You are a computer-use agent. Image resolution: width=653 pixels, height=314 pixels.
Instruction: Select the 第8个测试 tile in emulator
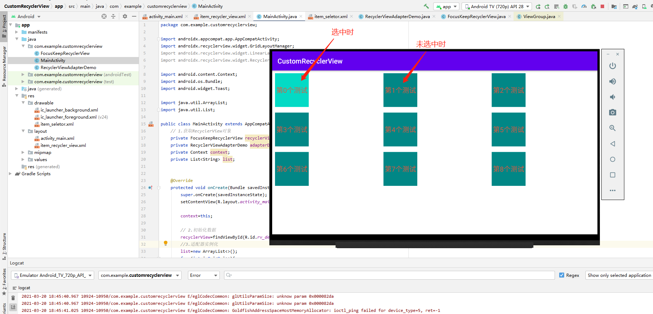coord(509,169)
